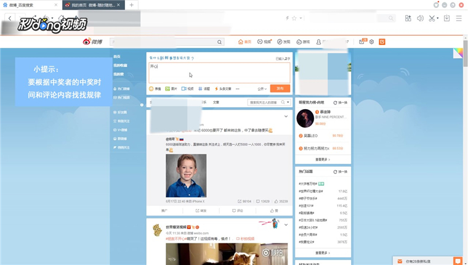Open 群微博 in the left sidebar
The height and width of the screenshot is (265, 468).
(x=120, y=139)
